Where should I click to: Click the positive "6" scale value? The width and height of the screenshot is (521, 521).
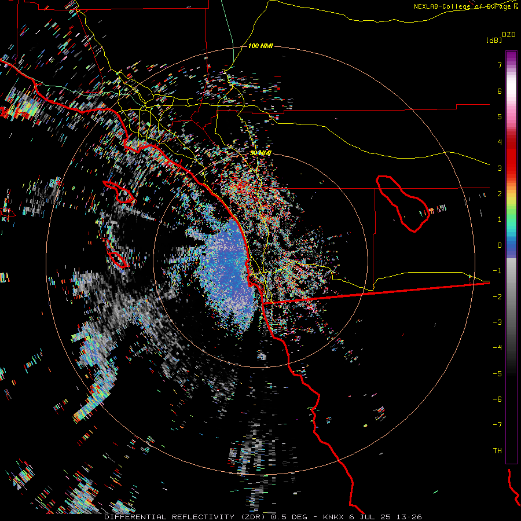click(500, 91)
